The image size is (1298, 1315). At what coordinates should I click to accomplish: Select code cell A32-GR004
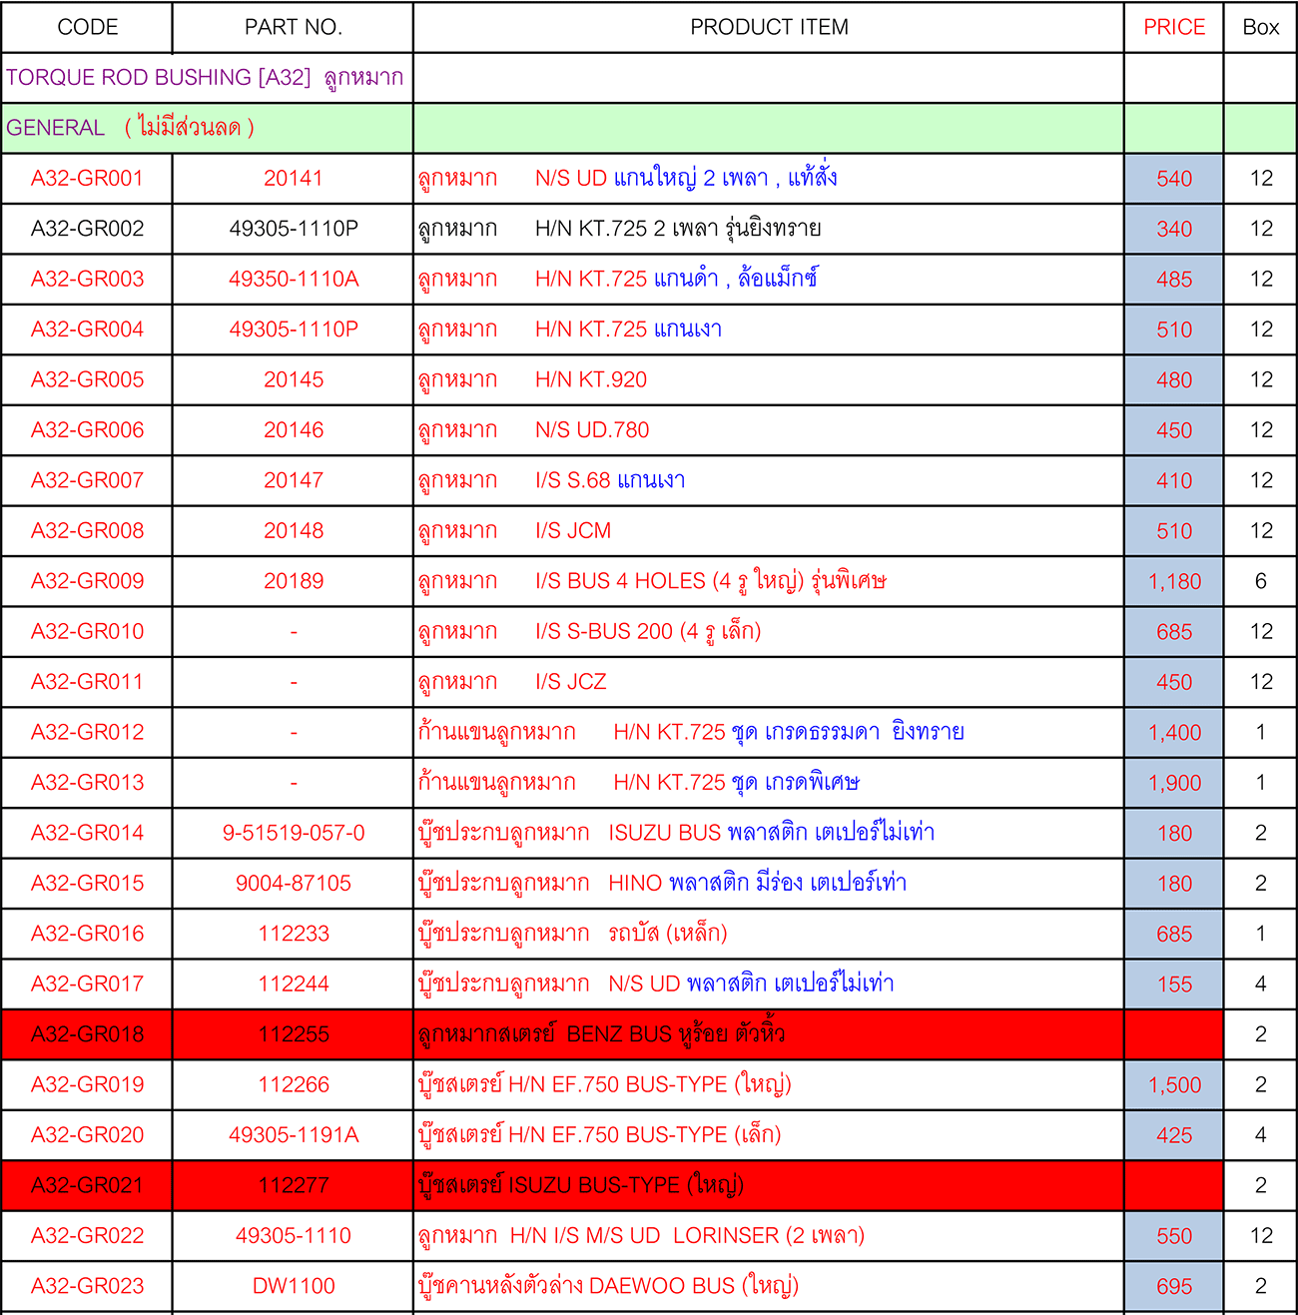pos(88,329)
